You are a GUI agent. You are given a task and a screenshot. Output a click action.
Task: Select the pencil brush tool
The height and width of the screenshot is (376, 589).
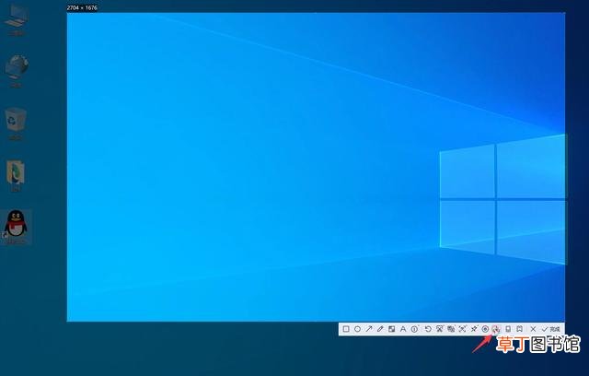click(x=380, y=329)
